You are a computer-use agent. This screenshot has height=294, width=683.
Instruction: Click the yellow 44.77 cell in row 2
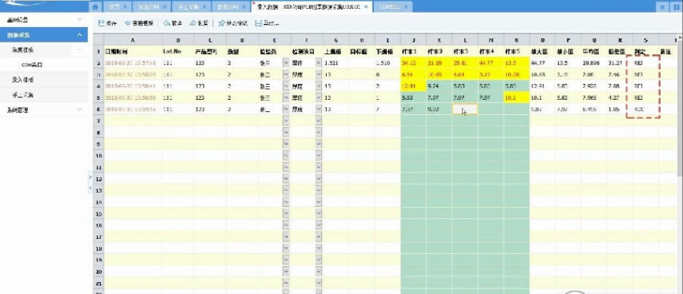[491, 62]
